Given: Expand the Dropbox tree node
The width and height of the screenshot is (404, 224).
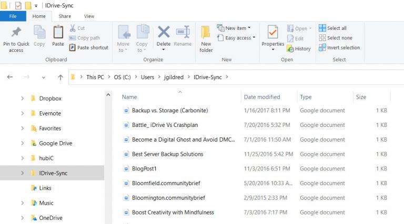Looking at the screenshot, I should tap(23, 99).
